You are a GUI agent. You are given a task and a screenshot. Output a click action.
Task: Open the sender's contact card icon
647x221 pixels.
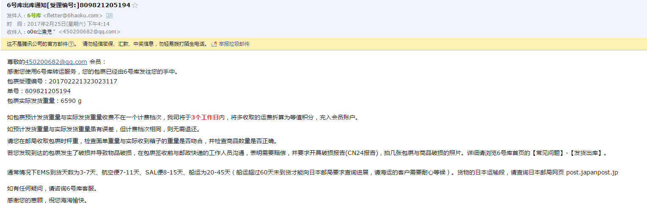click(109, 16)
